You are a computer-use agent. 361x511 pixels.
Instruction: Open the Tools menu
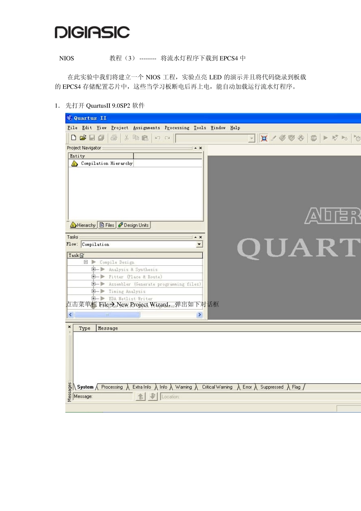pyautogui.click(x=200, y=128)
